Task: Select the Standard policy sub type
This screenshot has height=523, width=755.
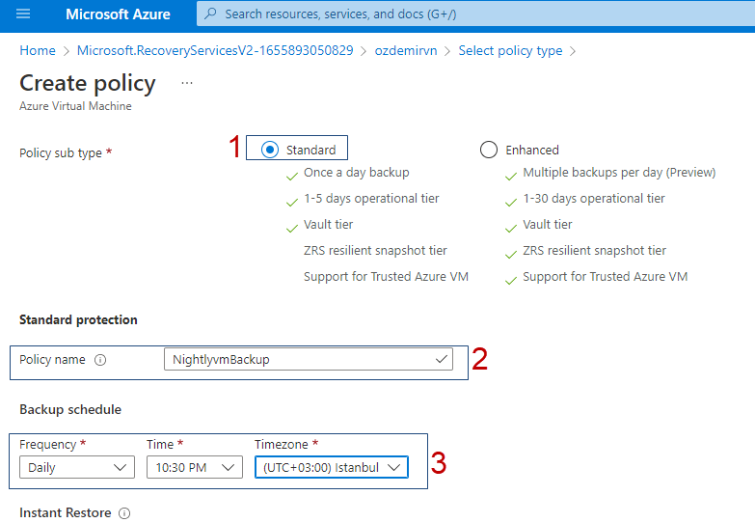Action: coord(270,150)
